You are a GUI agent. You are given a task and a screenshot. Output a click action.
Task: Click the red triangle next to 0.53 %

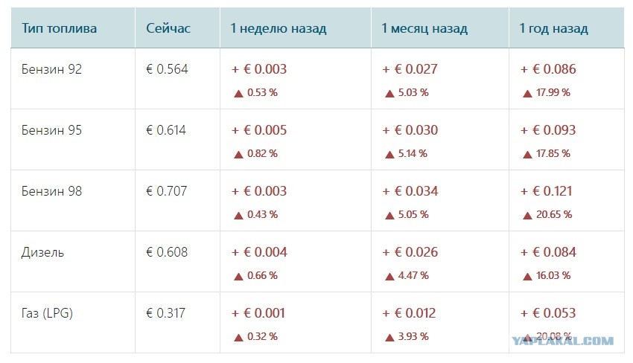point(238,94)
